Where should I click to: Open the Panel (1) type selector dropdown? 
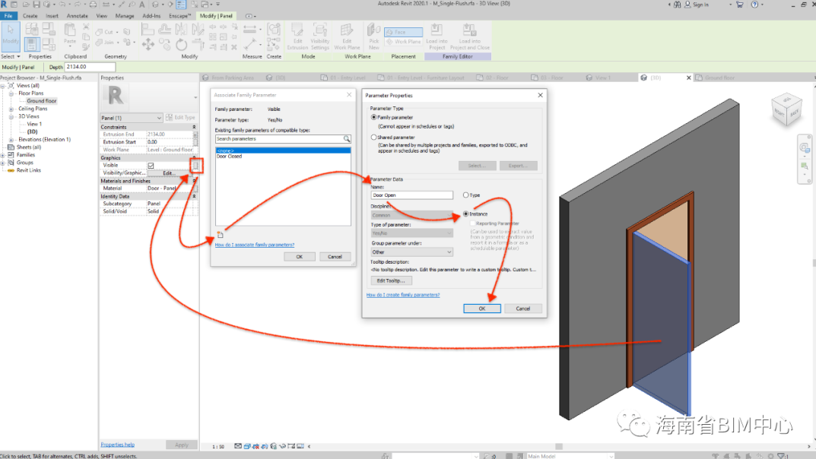[131, 118]
